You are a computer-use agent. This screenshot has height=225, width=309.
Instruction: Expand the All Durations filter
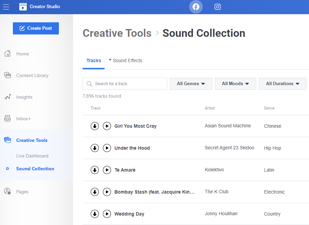click(x=283, y=83)
